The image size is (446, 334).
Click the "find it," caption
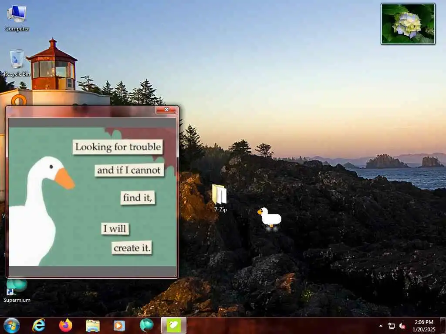pyautogui.click(x=138, y=197)
